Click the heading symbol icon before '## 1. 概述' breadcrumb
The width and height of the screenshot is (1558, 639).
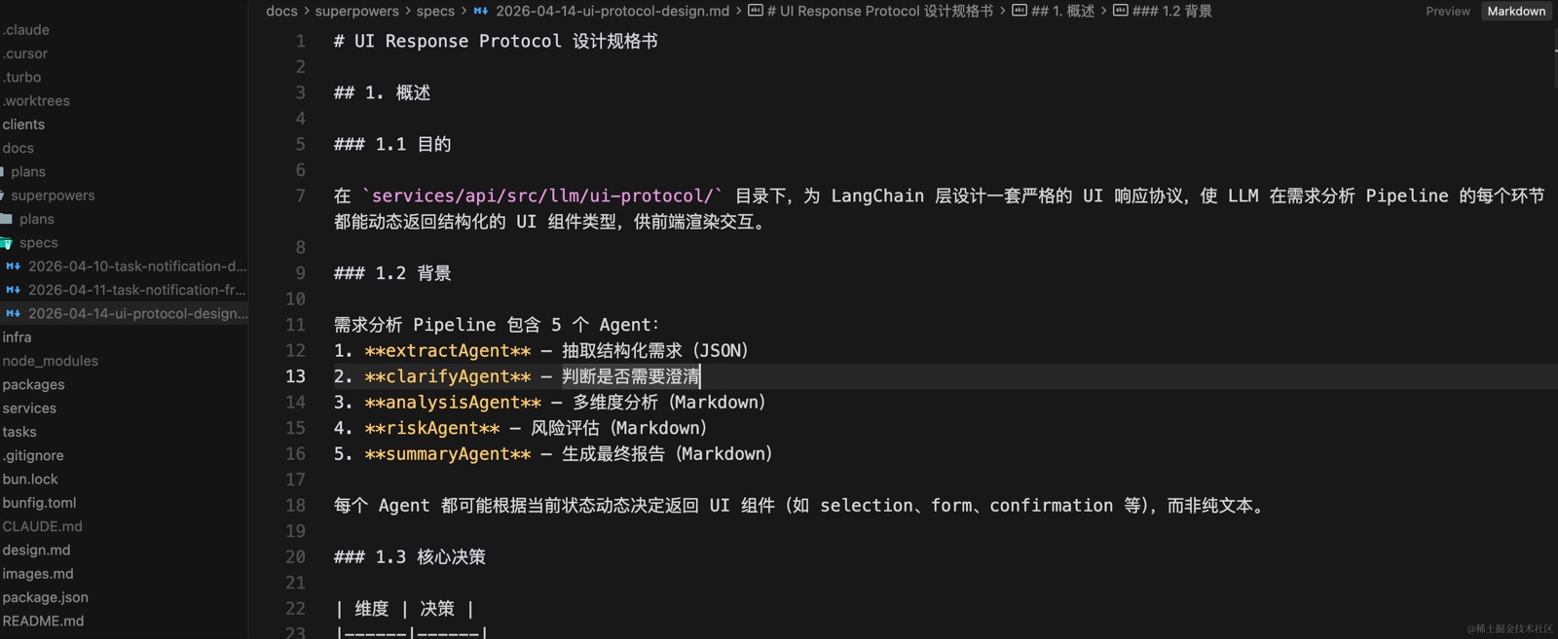pyautogui.click(x=1019, y=11)
